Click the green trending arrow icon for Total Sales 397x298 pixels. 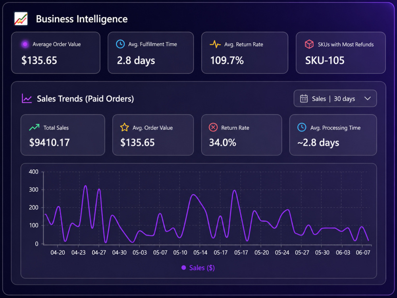tap(34, 127)
